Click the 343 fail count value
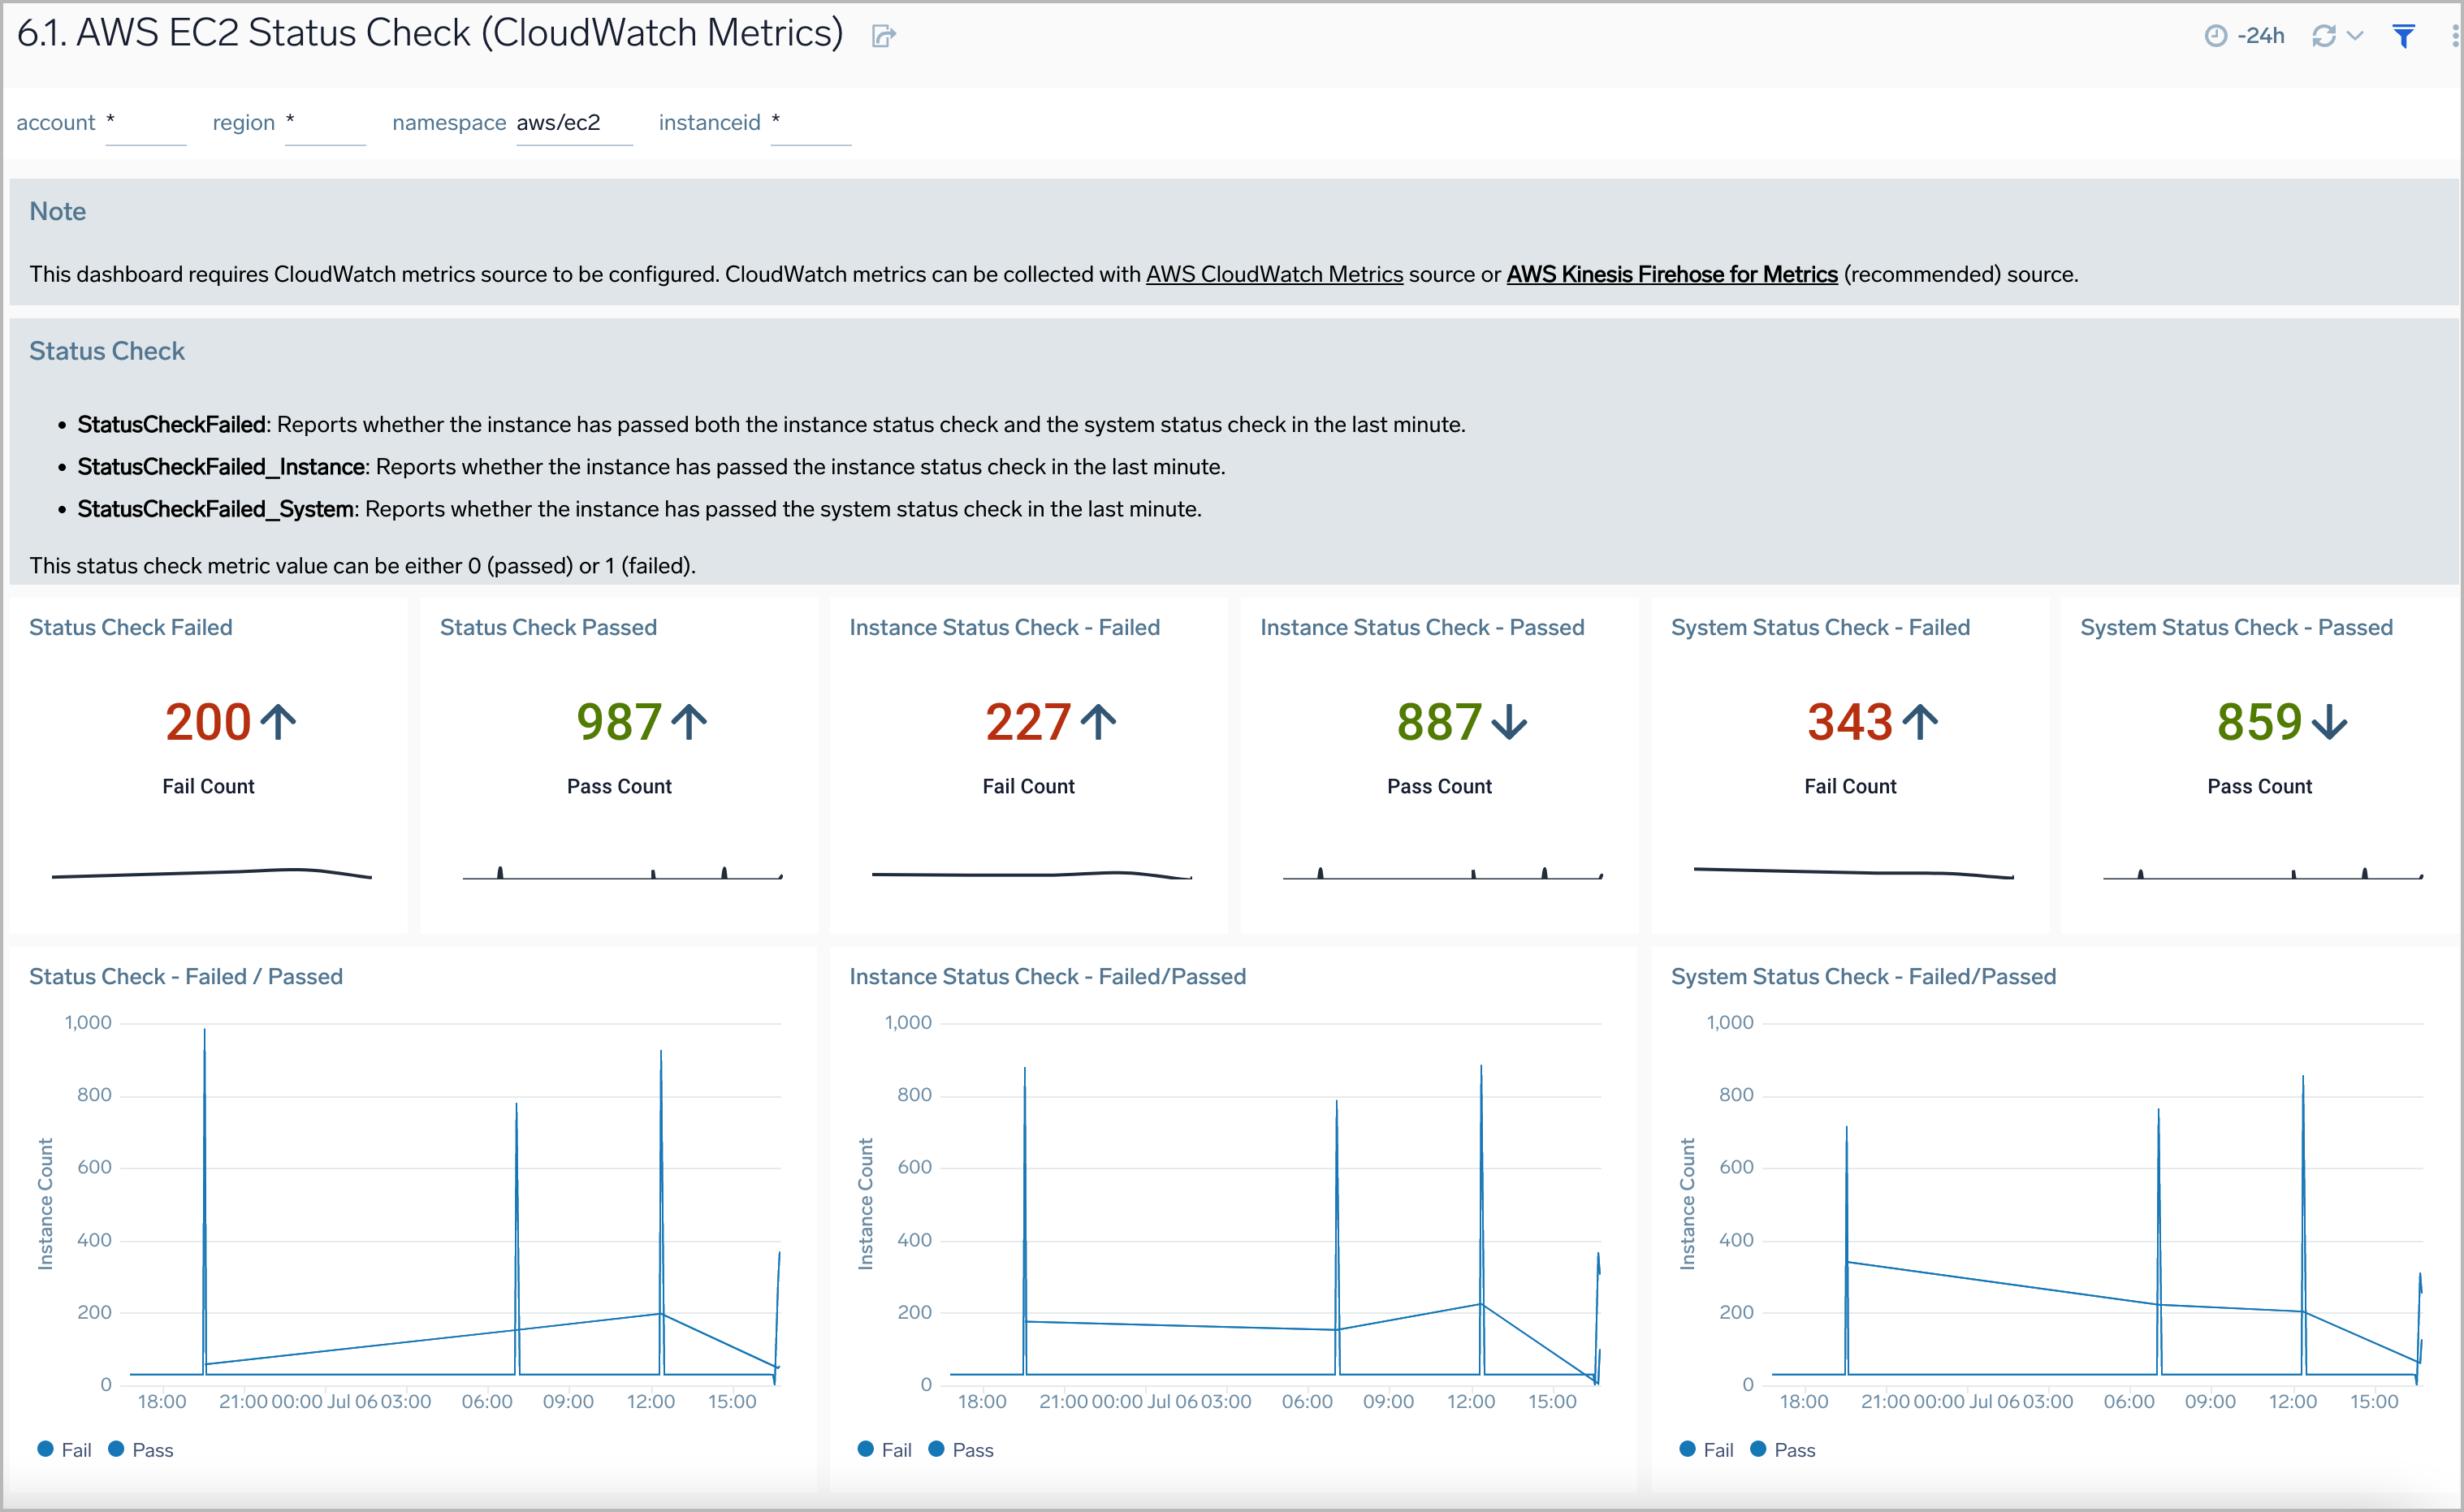This screenshot has height=1512, width=2464. [1850, 722]
